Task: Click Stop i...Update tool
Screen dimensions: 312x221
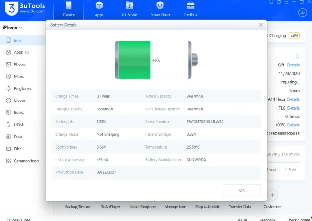Action: pos(207,207)
